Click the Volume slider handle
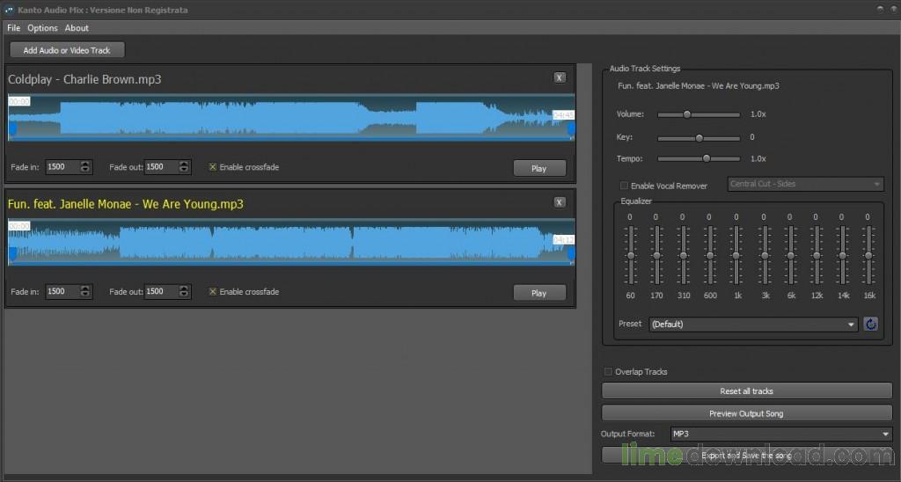The height and width of the screenshot is (482, 901). point(686,114)
